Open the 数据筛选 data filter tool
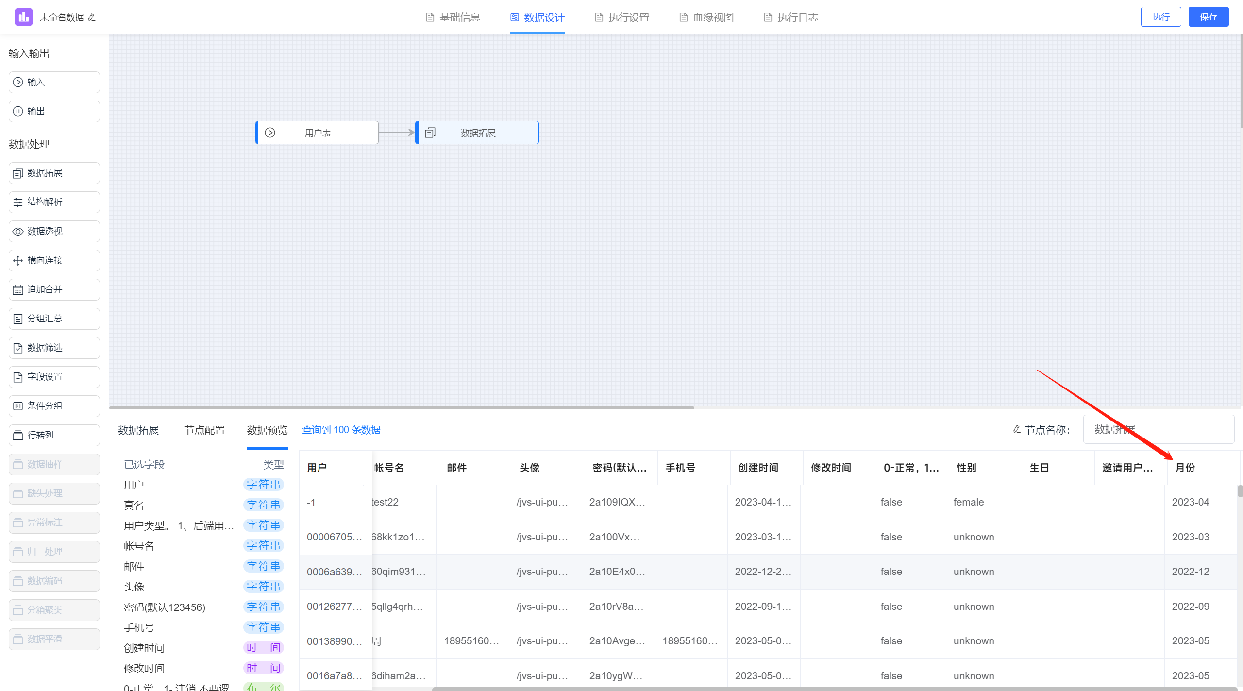1243x691 pixels. [x=53, y=348]
